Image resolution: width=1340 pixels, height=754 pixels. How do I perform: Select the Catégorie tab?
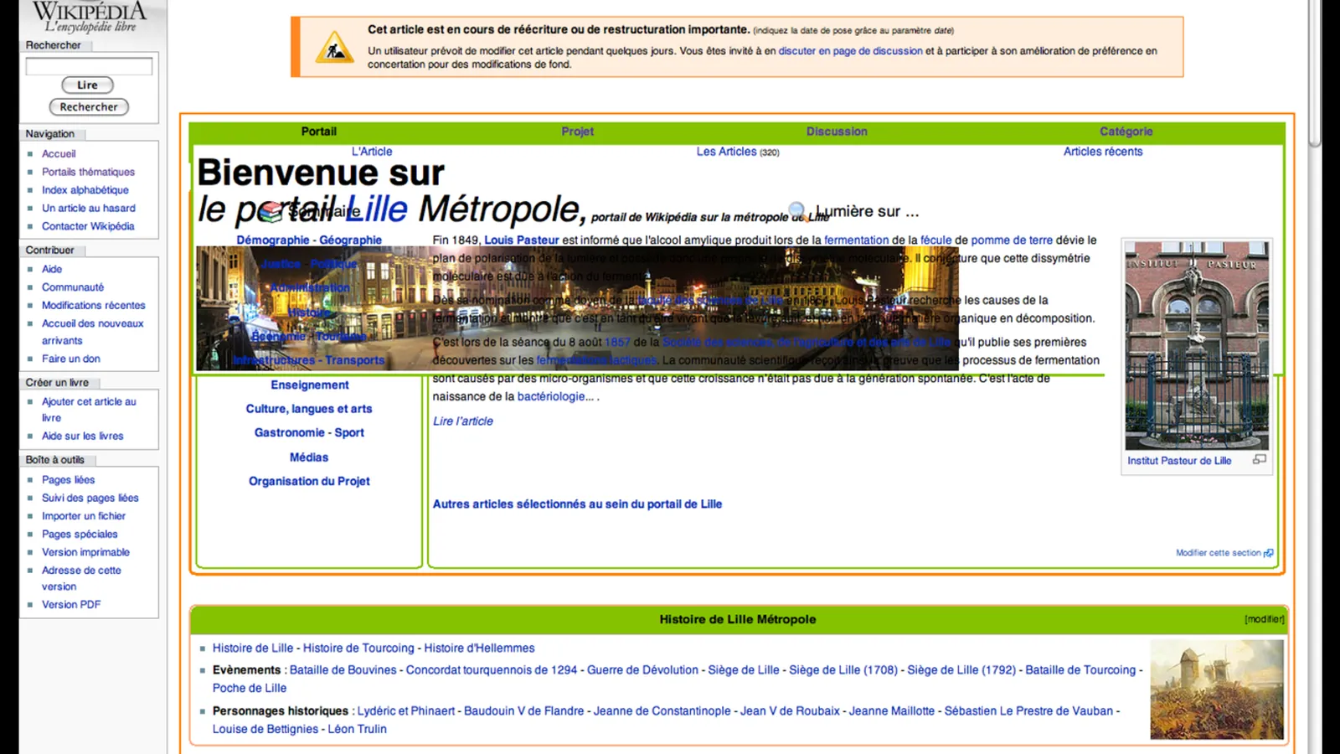point(1126,132)
